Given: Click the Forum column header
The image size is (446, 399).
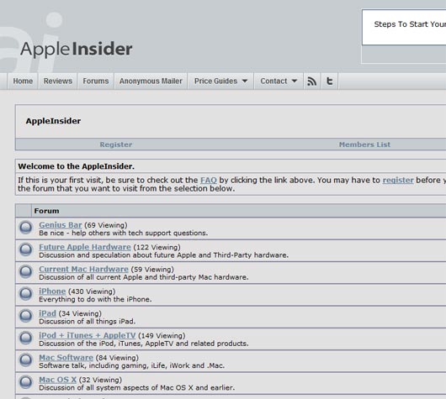Looking at the screenshot, I should 46,211.
